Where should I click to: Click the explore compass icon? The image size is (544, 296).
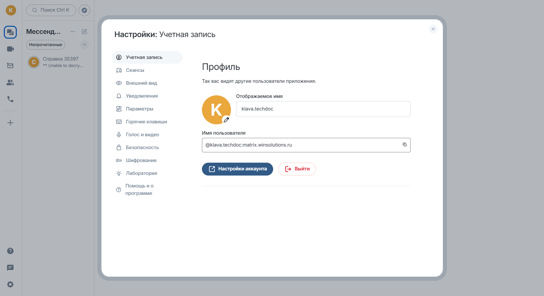[x=84, y=10]
